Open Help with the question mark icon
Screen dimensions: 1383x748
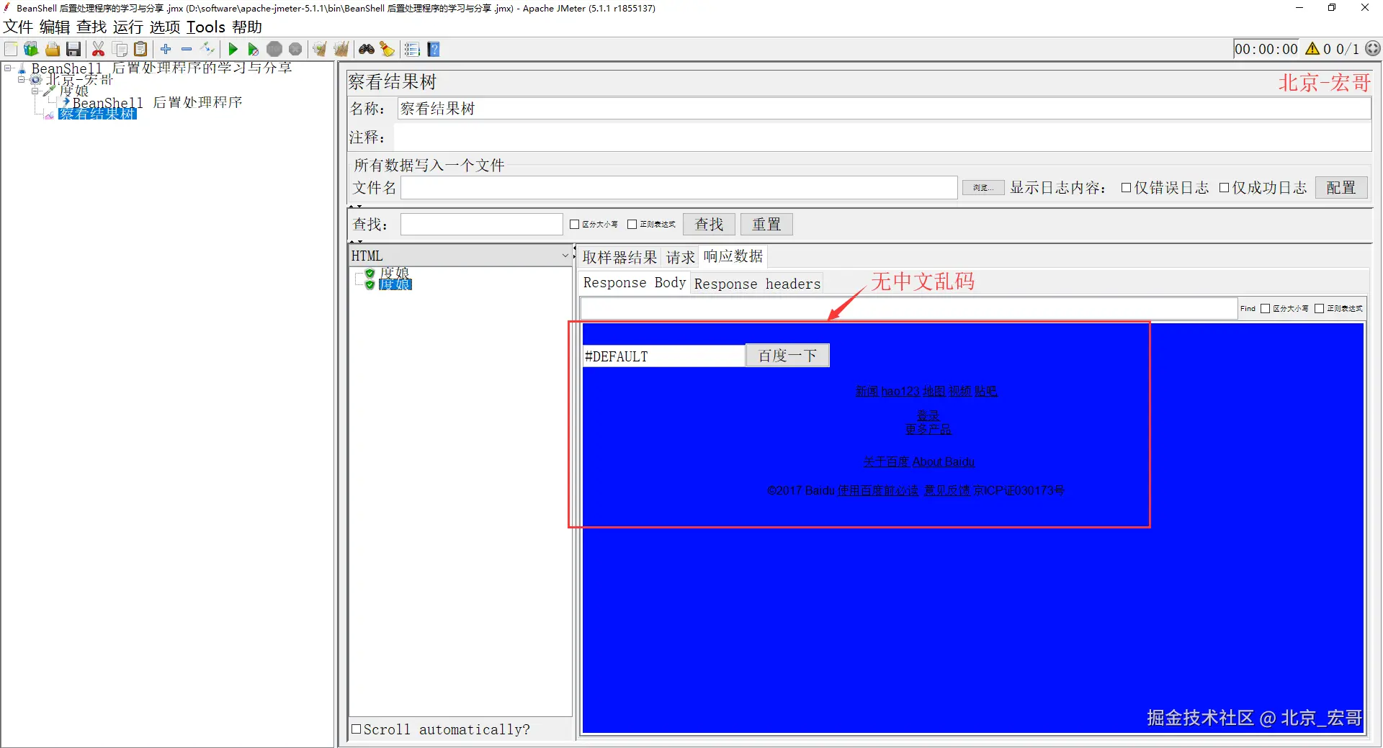434,49
